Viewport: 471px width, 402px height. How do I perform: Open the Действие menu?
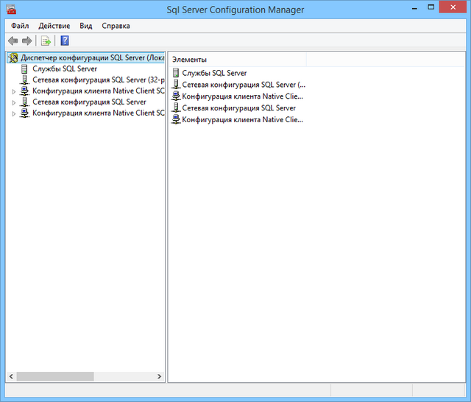[54, 26]
